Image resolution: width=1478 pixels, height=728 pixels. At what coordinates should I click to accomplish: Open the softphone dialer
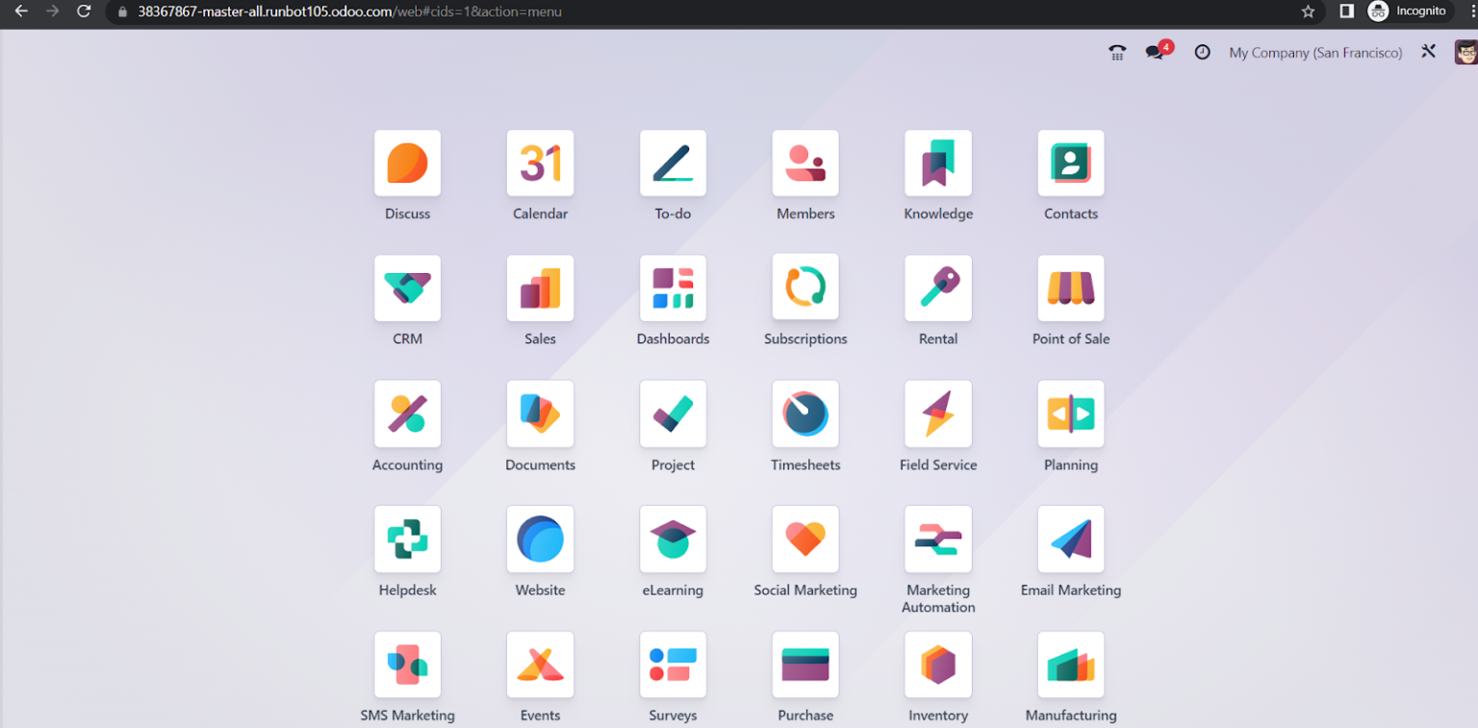(1116, 52)
